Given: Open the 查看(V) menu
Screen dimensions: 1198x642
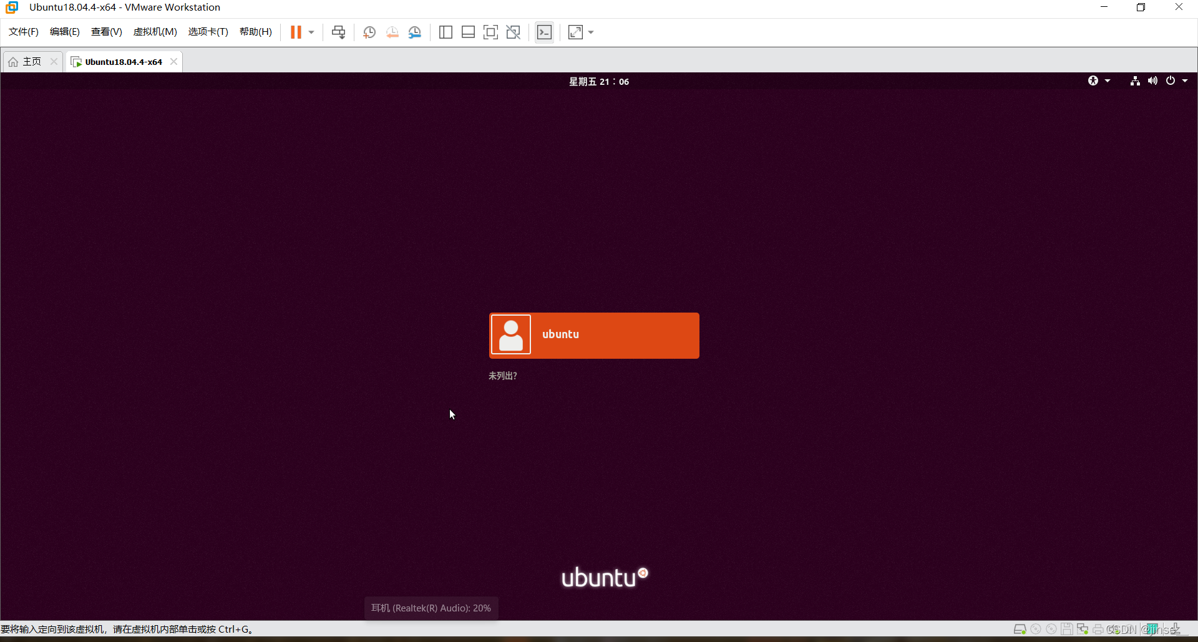Looking at the screenshot, I should click(107, 32).
